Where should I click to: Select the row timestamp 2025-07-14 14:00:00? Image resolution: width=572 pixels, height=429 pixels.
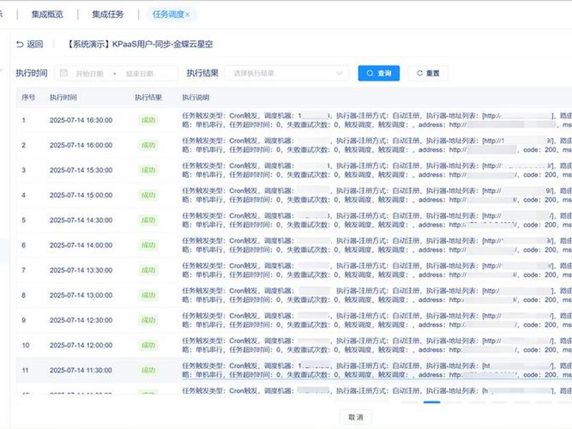(81, 245)
